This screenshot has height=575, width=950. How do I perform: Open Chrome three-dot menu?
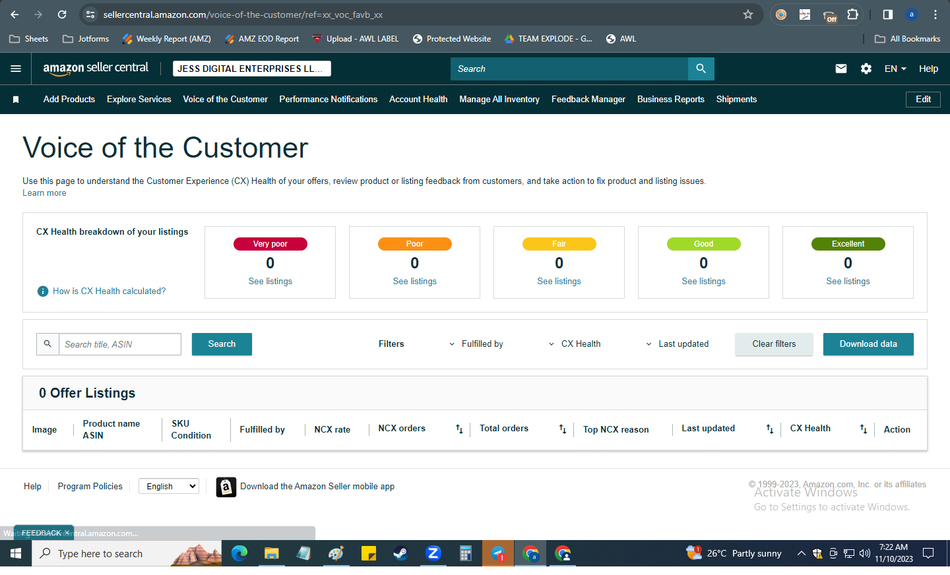[935, 15]
